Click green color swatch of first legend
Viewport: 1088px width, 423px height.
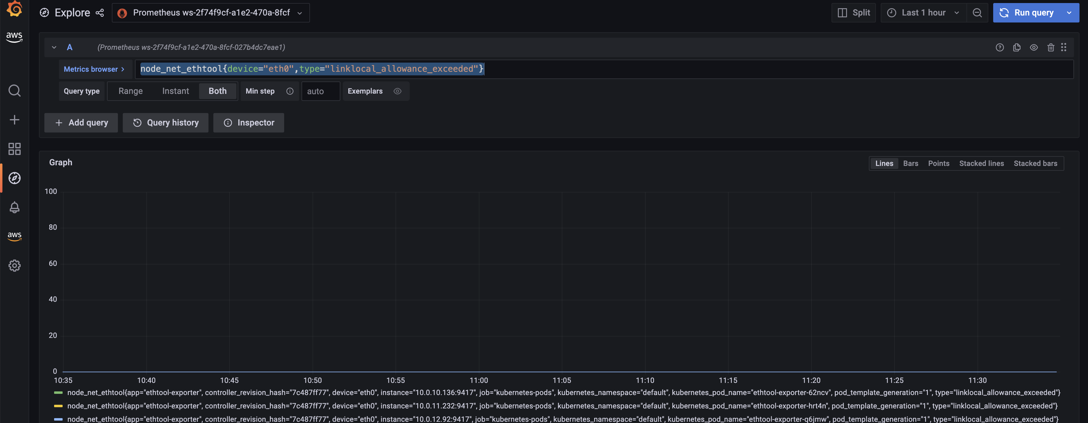[58, 393]
